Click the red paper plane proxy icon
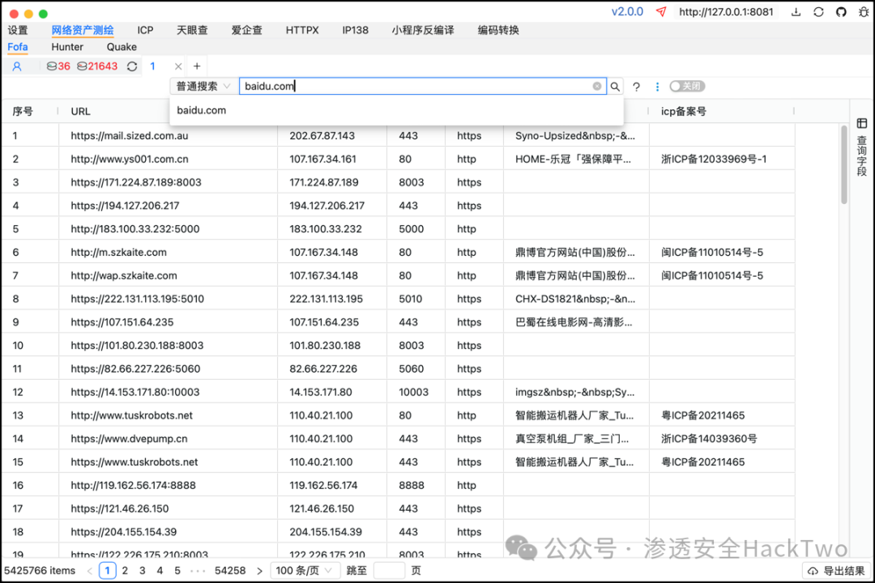 [661, 12]
